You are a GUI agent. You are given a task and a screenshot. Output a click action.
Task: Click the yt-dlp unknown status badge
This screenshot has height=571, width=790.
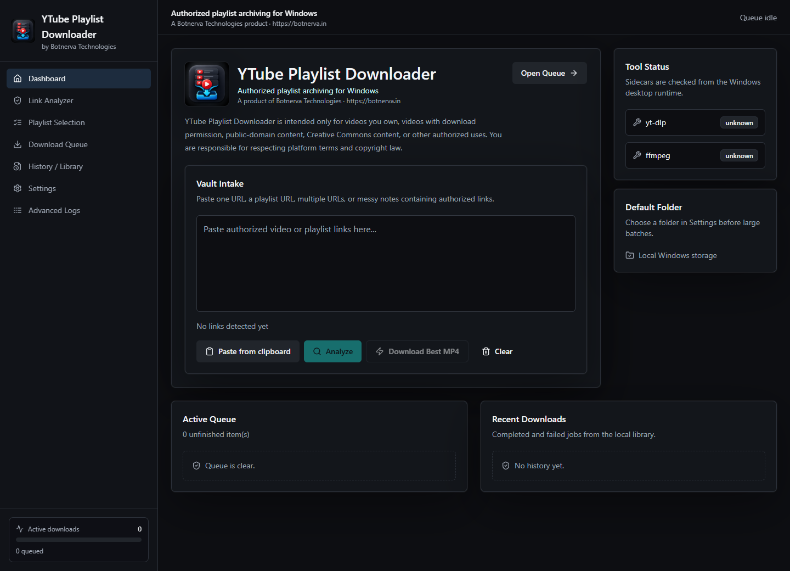(739, 123)
